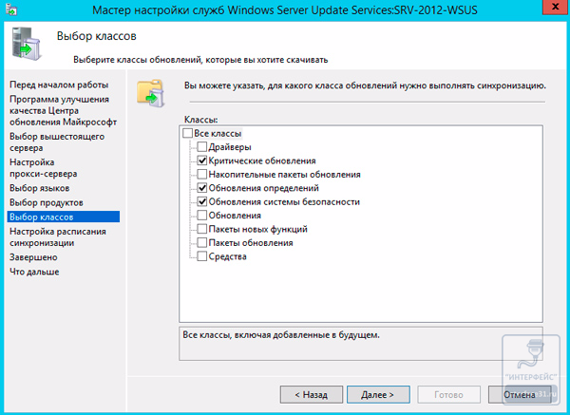Image resolution: width=570 pixels, height=415 pixels.
Task: Uncheck 'Критические обновления' checkbox
Action: click(x=201, y=161)
